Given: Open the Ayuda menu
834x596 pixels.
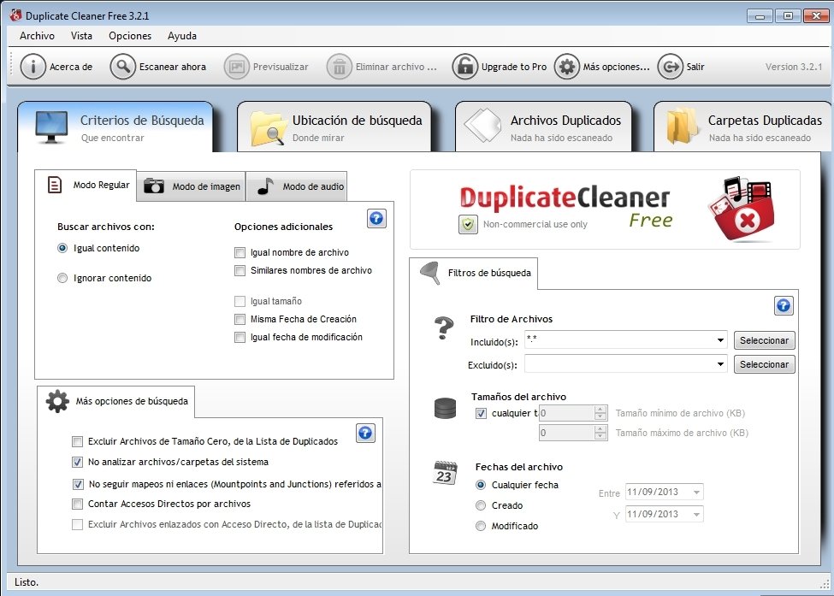Looking at the screenshot, I should 182,36.
